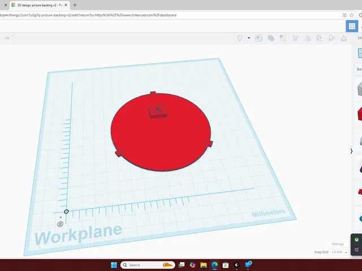
Task: Switch to Microsoft Edge in the taskbar
Action: pos(214,265)
